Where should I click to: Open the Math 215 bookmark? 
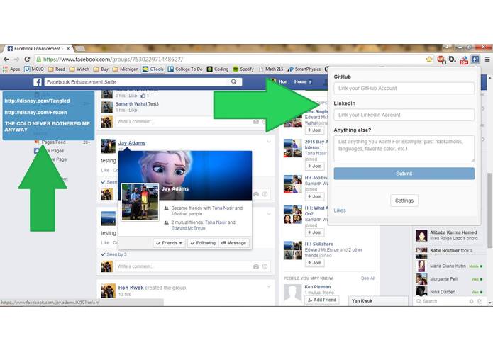pyautogui.click(x=271, y=69)
